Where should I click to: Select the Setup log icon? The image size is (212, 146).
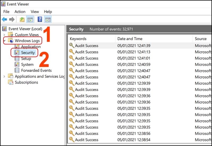17,59
